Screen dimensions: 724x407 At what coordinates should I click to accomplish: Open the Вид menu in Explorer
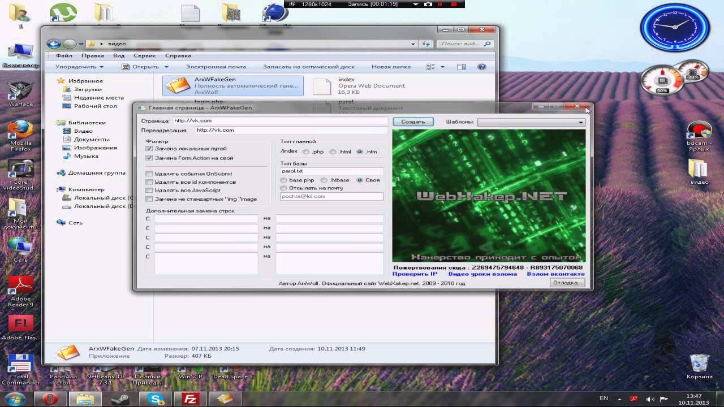[119, 55]
